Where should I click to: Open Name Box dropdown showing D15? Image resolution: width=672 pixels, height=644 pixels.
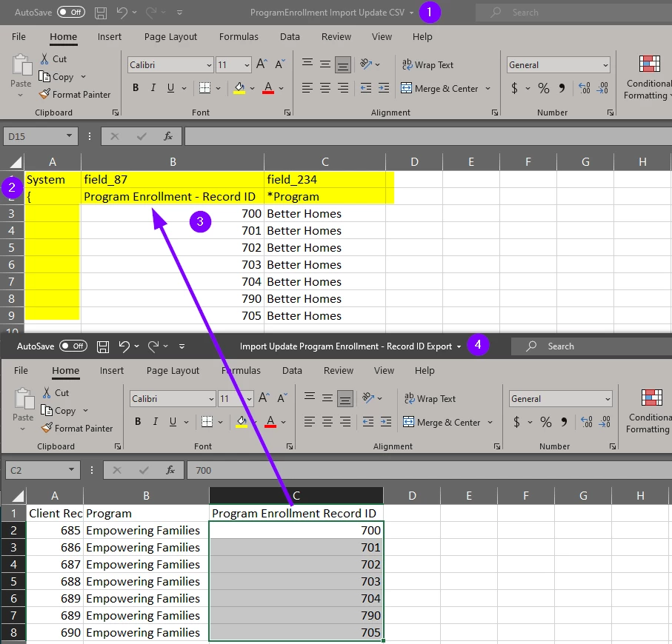click(x=69, y=136)
